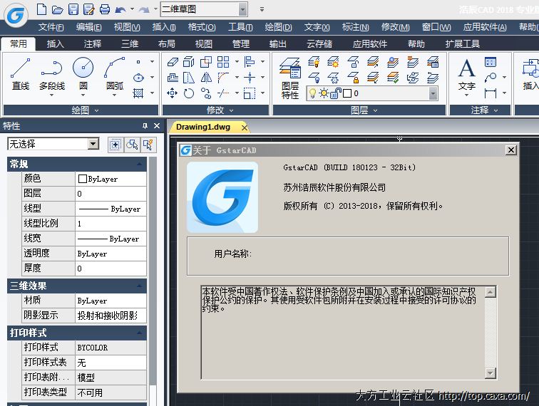Switch to the 插入 ribbon tab
This screenshot has width=539, height=406.
coord(55,44)
